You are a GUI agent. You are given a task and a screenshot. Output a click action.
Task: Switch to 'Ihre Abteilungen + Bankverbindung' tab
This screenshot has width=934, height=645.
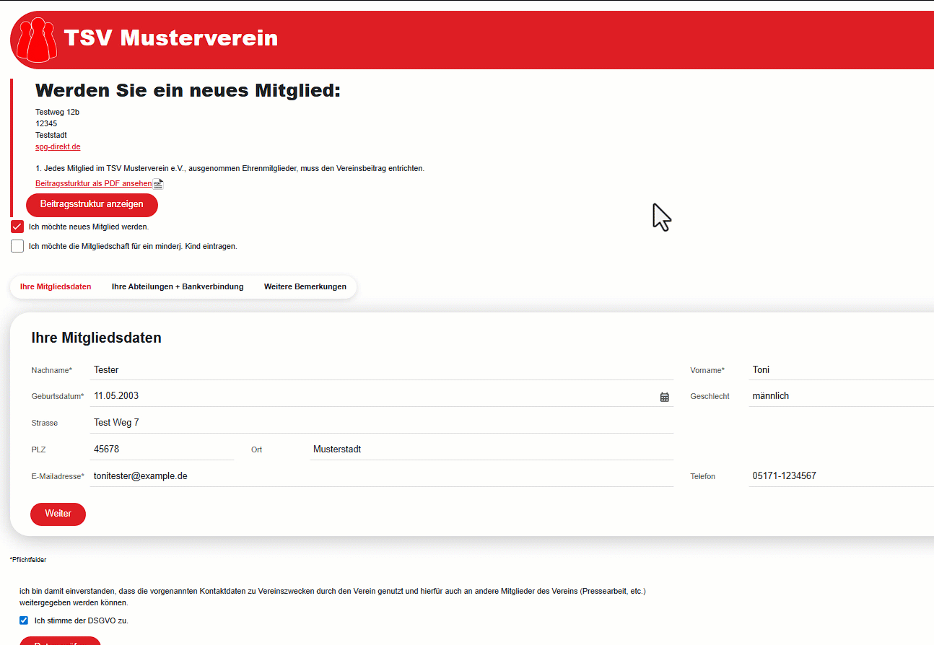tap(178, 286)
